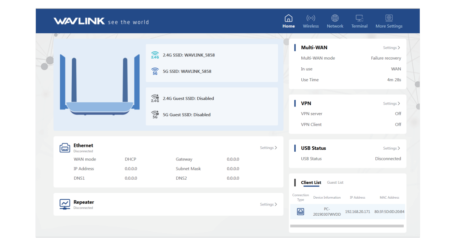The width and height of the screenshot is (459, 248).
Task: Click the 5G Guest SSID icon
Action: [155, 115]
